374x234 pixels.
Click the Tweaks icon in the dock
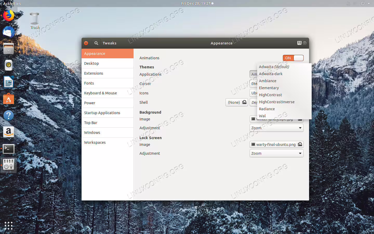coord(9,165)
